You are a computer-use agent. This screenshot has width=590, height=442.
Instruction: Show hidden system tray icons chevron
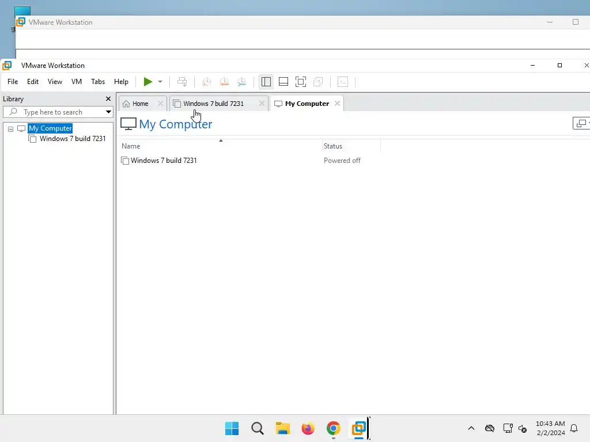pos(471,428)
